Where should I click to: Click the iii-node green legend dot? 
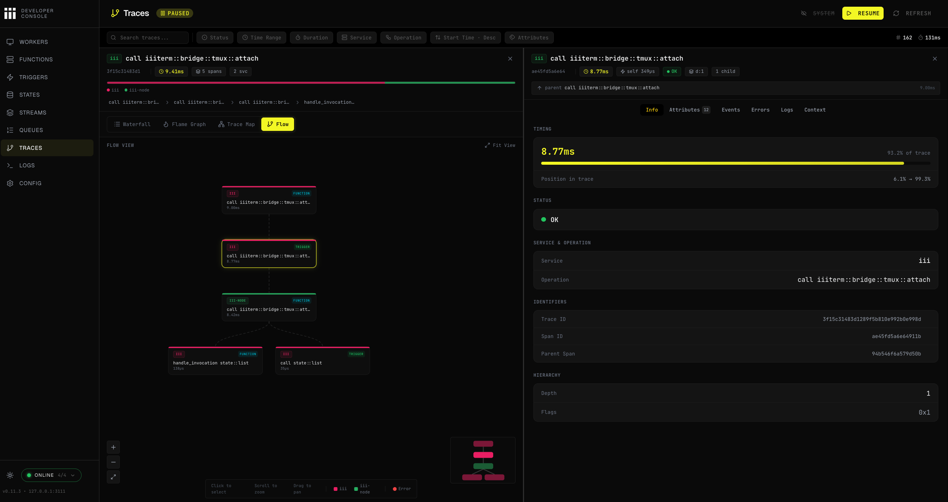(x=126, y=90)
